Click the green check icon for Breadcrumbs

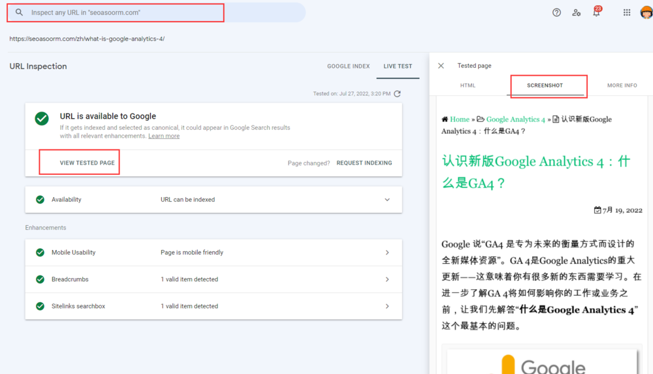tap(40, 279)
